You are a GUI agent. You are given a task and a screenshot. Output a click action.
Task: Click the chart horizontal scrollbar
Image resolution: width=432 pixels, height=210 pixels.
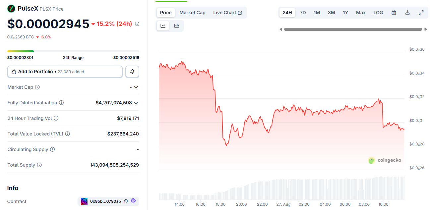tap(353, 29)
